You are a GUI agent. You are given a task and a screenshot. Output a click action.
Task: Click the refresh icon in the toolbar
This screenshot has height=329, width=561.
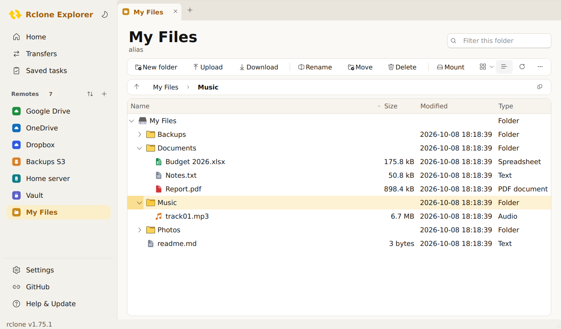coord(522,67)
